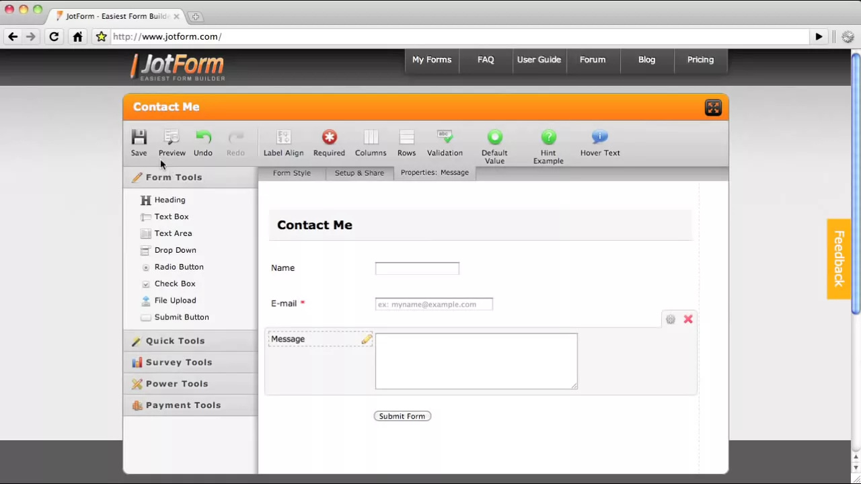Viewport: 861px width, 484px height.
Task: Select the Message field label
Action: [x=288, y=339]
